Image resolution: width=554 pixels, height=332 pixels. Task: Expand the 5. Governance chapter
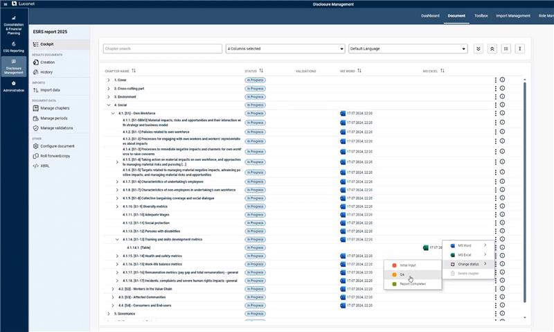tap(108, 313)
